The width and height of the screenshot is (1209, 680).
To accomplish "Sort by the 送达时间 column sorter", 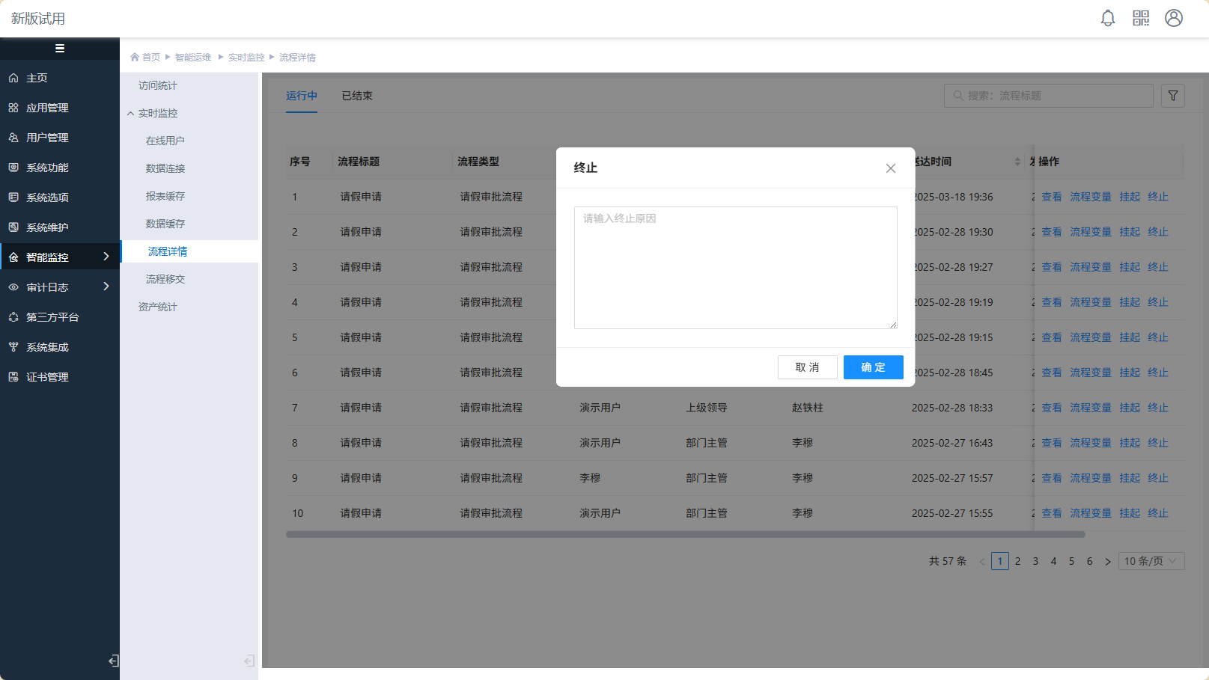I will (1017, 162).
